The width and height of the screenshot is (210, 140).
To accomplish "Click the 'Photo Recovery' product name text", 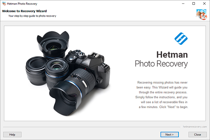I will (x=161, y=64).
